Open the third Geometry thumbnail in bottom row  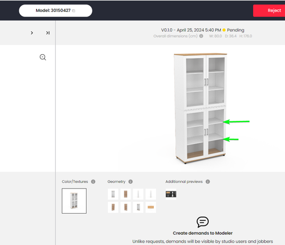138,207
